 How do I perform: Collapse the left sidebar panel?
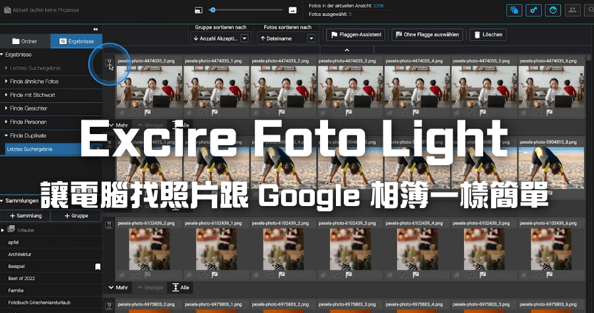(x=95, y=29)
